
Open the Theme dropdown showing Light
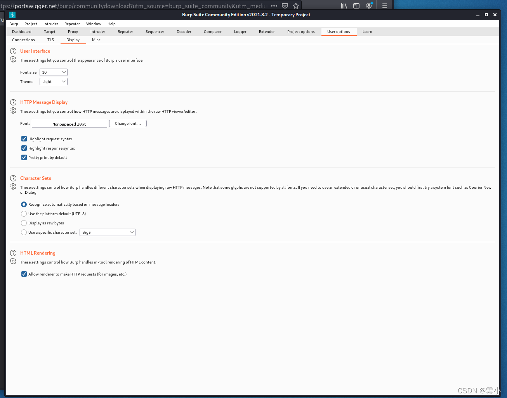[x=54, y=82]
